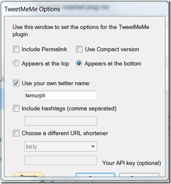
Task: Click the blue link text beneath the dialog
Action: coord(74,182)
